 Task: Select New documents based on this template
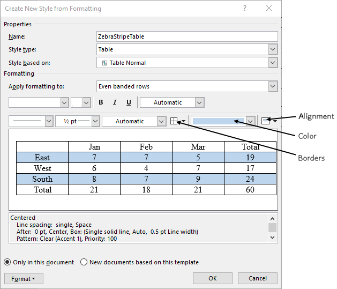click(84, 262)
